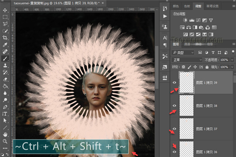Select the Line tool

5,128
